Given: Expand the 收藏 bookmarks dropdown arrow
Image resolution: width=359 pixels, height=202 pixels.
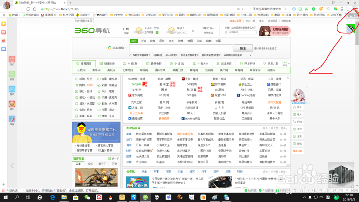Looking at the screenshot, I should point(20,15).
